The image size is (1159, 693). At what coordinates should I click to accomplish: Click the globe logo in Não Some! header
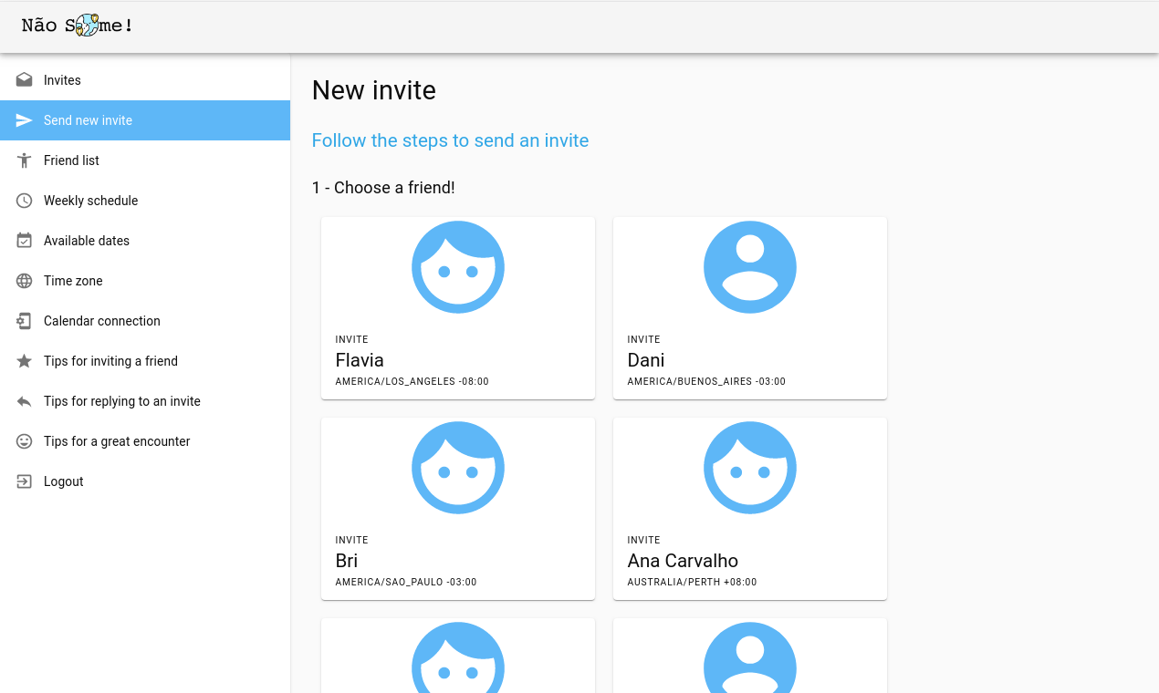tap(87, 26)
